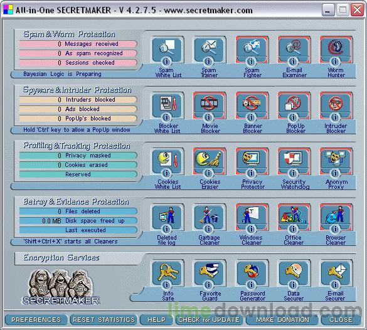Screen dimensions: 367x330
Task: Show info for Worm Hunter
Action: 336,61
